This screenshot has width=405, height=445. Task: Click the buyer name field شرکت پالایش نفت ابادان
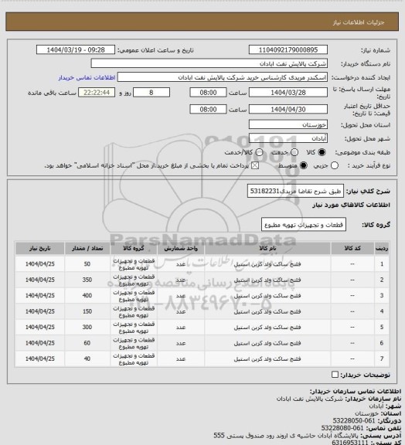209,63
